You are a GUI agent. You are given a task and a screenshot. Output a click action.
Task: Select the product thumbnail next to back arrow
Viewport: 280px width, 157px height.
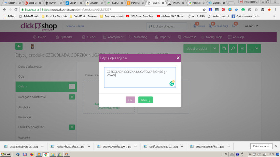[x=32, y=46]
